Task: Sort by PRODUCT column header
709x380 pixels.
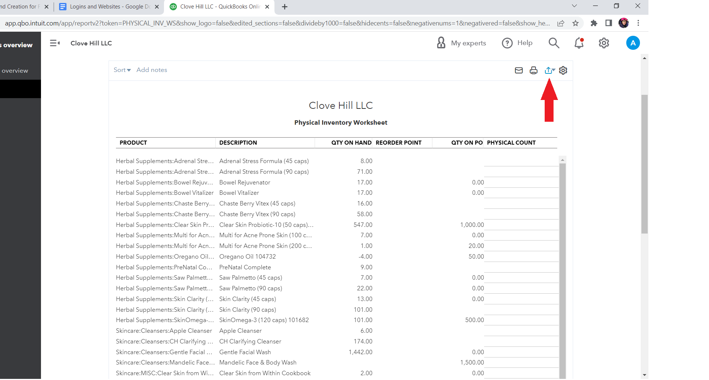Action: point(133,142)
